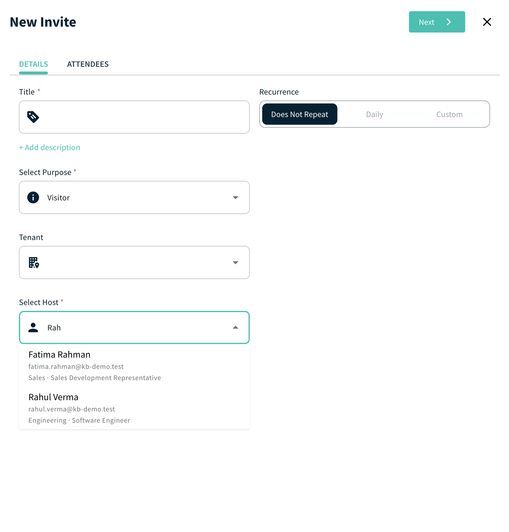The image size is (509, 532).
Task: Select Does Not Repeat recurrence
Action: (x=299, y=114)
